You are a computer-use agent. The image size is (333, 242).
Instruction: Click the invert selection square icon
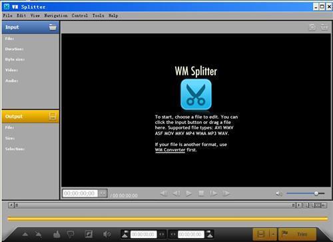[89, 234]
